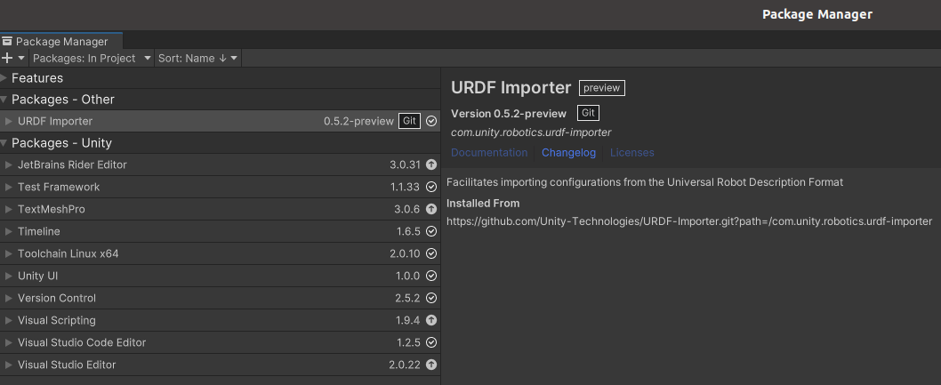
Task: Click the checkmark icon for Visual Studio Code Editor
Action: coord(431,342)
